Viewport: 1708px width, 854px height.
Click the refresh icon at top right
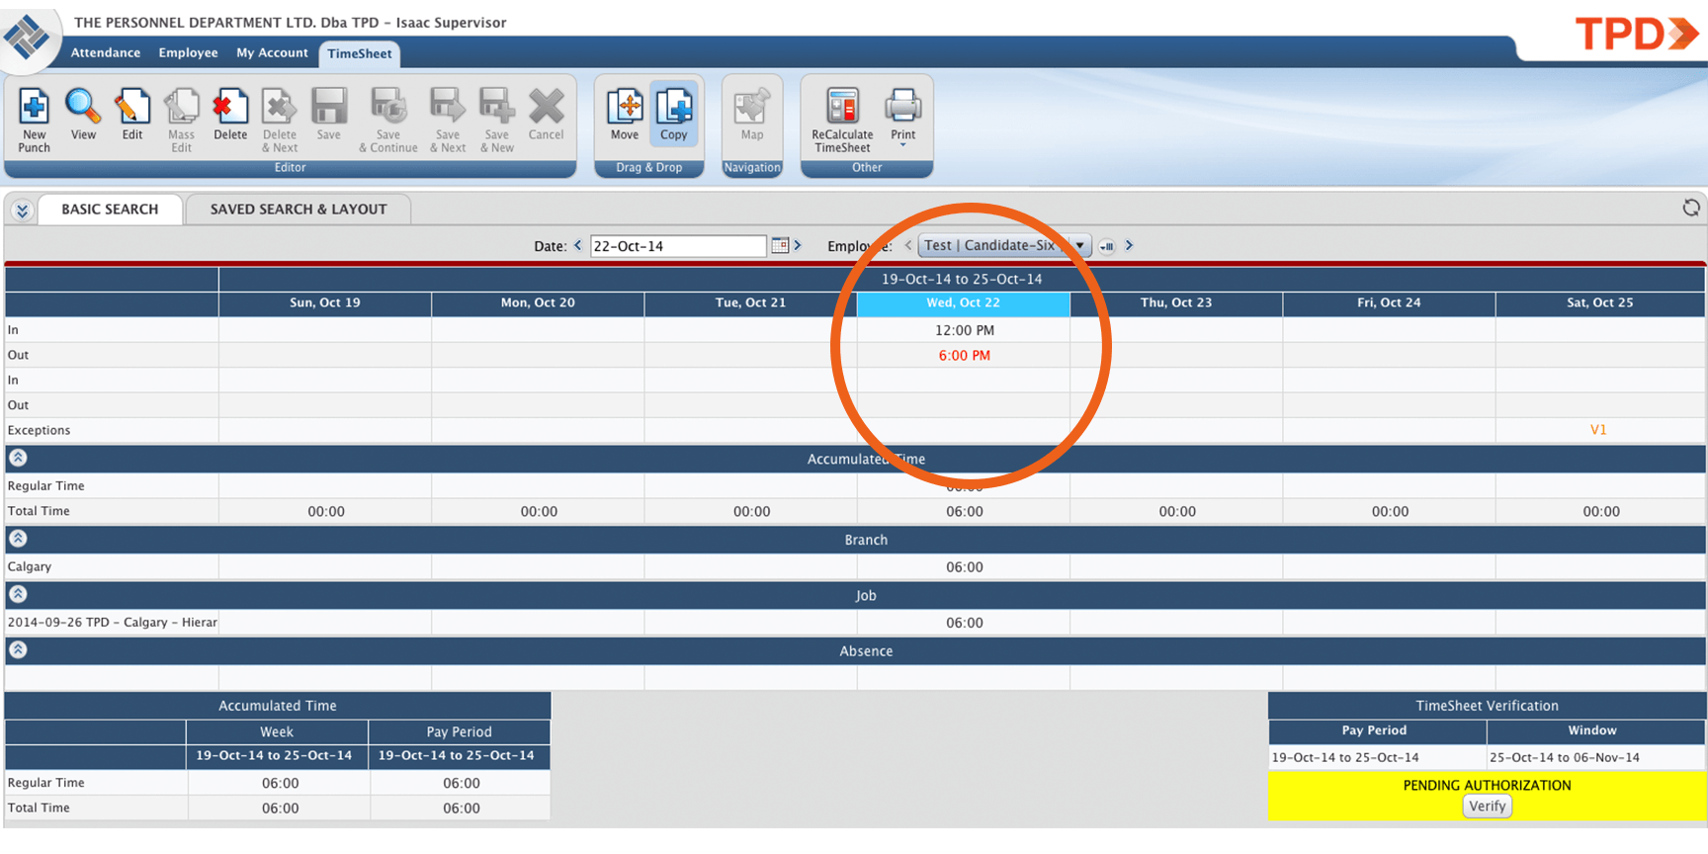pos(1691,208)
